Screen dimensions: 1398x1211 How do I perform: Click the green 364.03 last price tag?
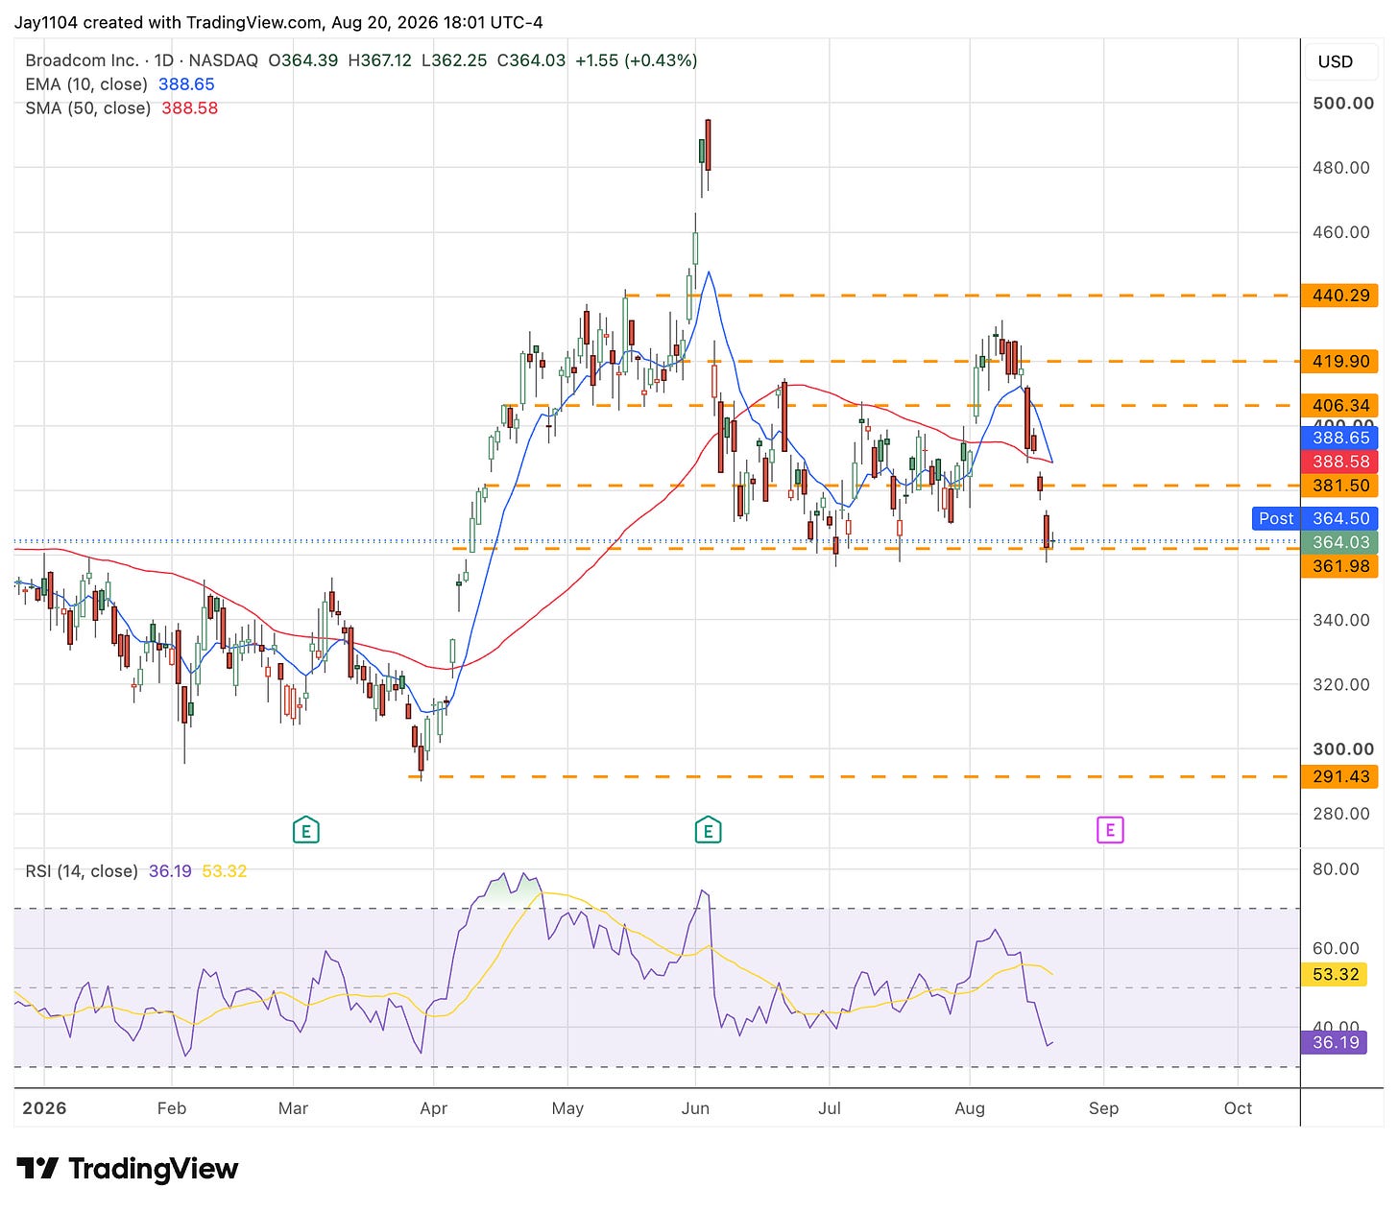[x=1339, y=542]
